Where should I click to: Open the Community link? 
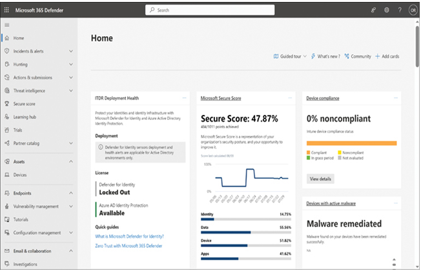[358, 56]
